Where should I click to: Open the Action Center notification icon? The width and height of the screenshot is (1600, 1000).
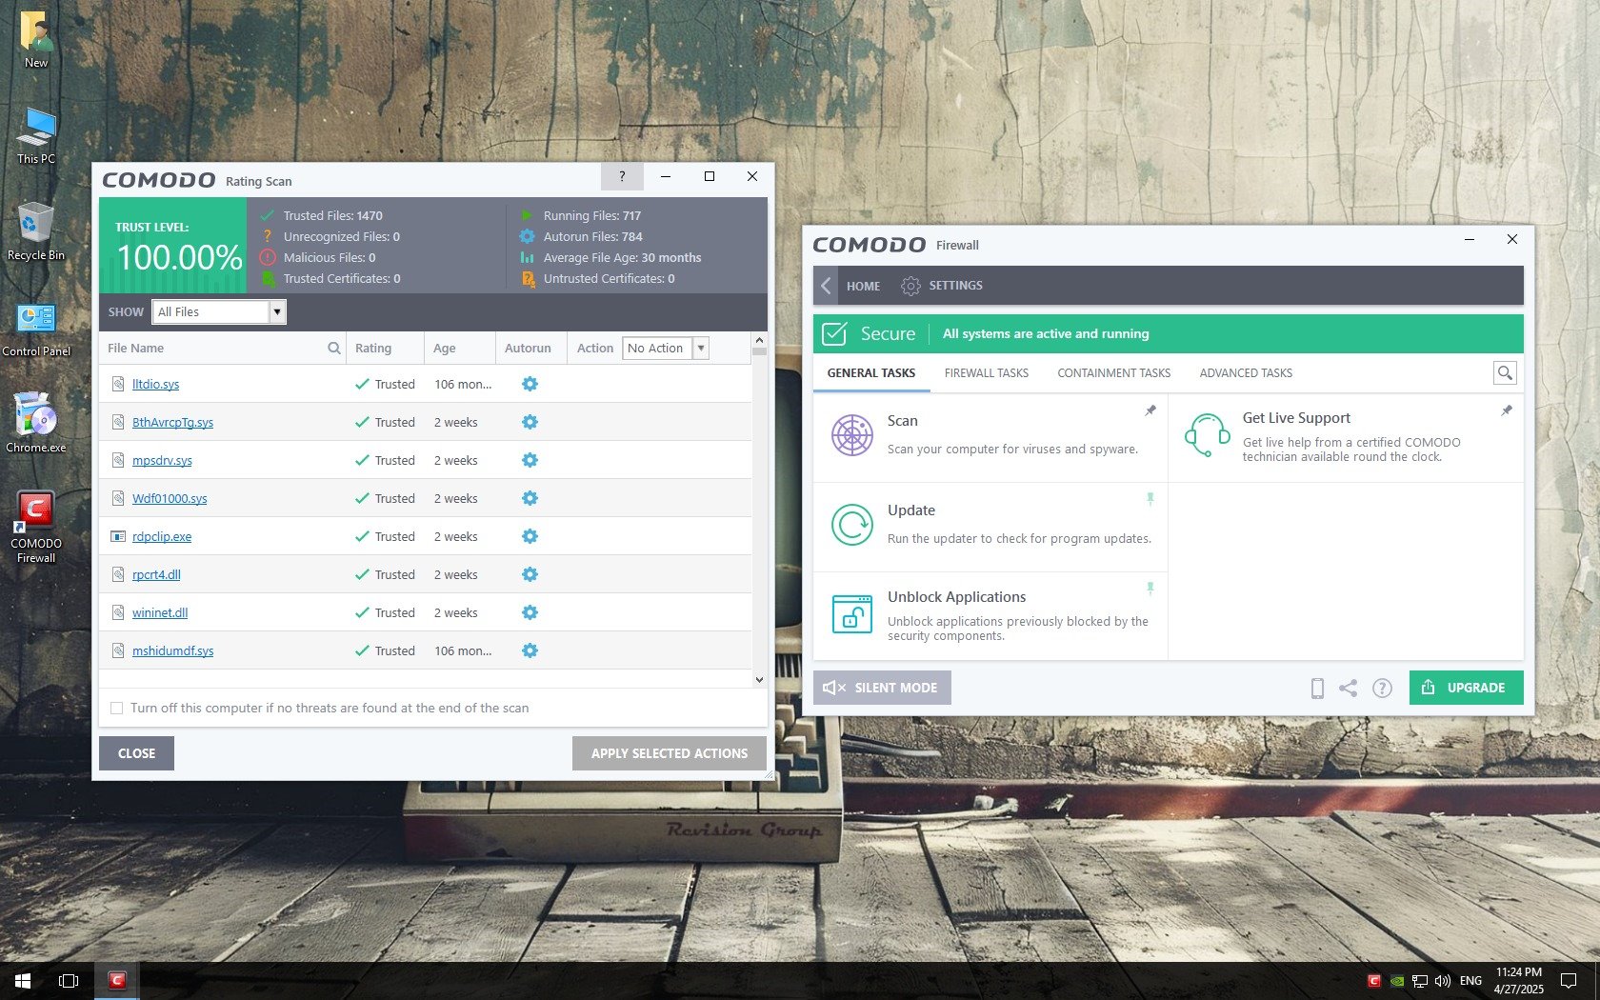[1569, 981]
